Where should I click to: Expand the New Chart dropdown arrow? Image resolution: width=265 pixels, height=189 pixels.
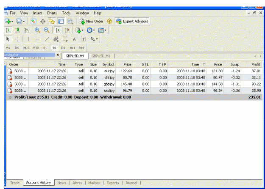click(12, 22)
